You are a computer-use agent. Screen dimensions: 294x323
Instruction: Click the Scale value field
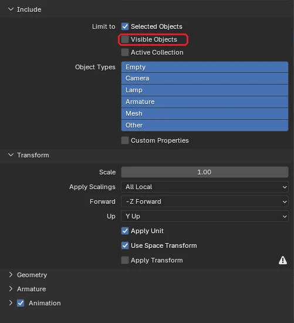pos(205,172)
